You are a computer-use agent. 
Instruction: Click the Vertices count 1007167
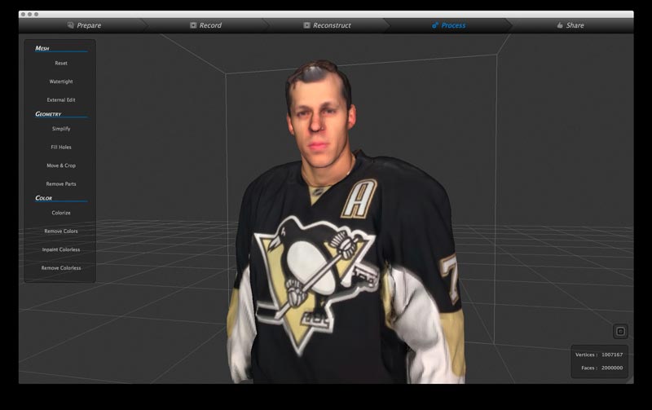[x=612, y=355]
